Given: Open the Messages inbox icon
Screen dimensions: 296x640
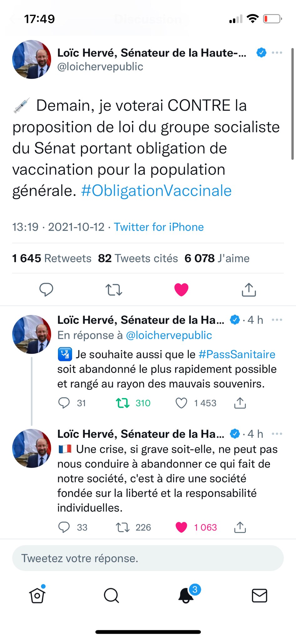Looking at the screenshot, I should 259,595.
